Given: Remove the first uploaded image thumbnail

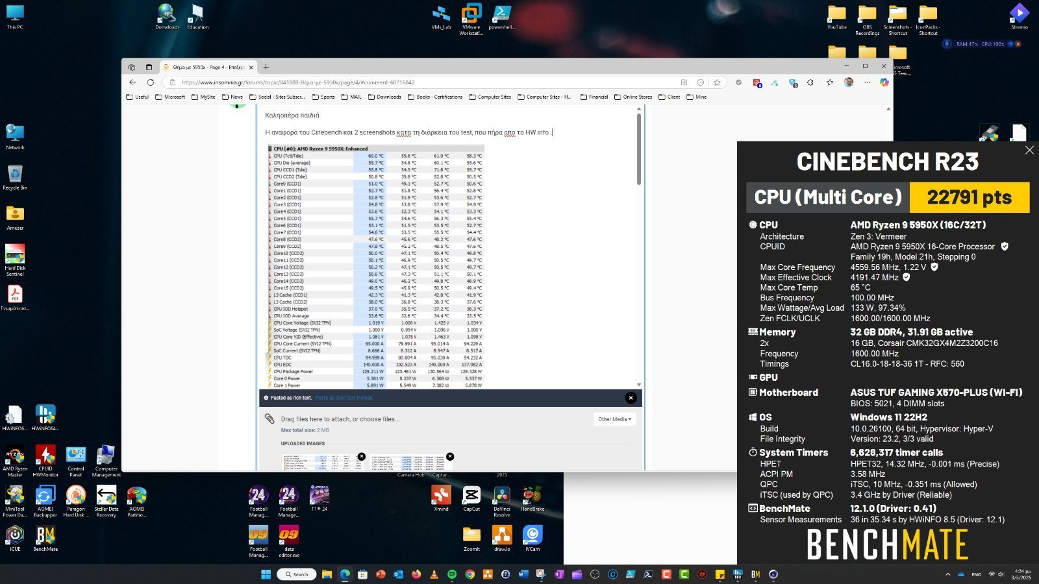Looking at the screenshot, I should [362, 456].
